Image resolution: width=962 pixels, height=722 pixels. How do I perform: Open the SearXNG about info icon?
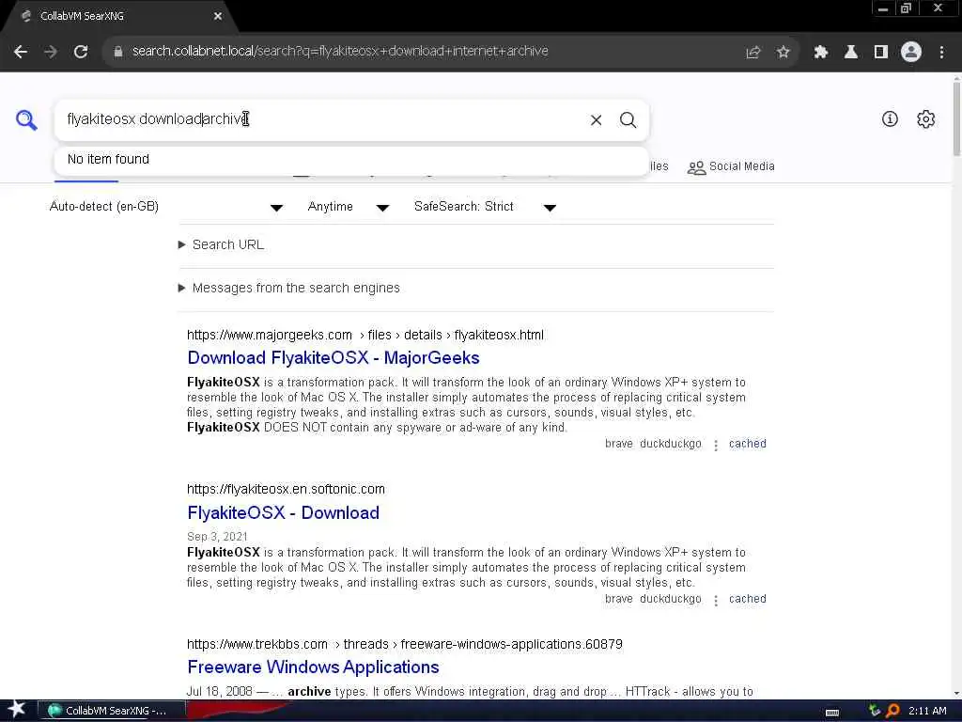pos(890,119)
